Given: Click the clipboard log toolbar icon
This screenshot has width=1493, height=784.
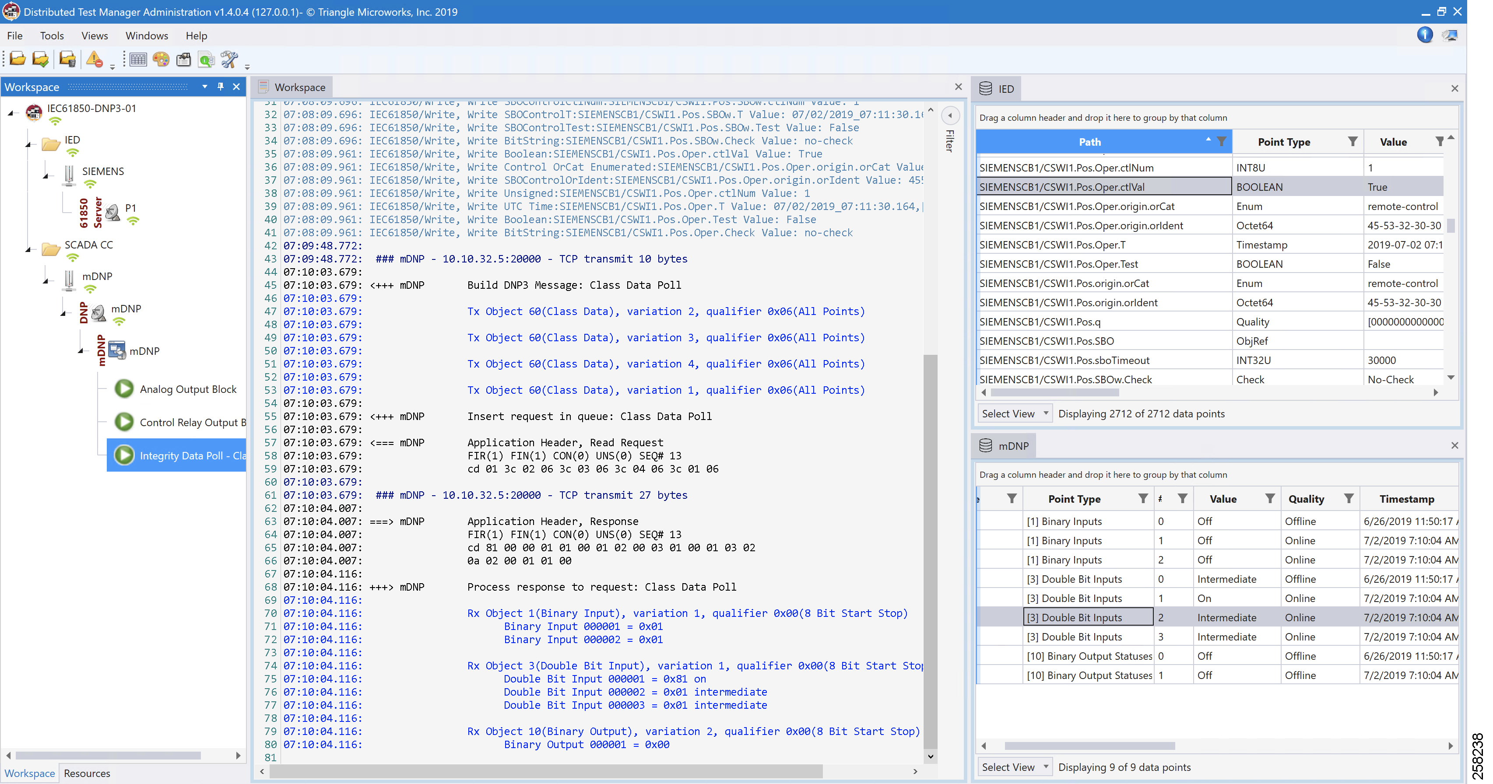Looking at the screenshot, I should (x=184, y=59).
